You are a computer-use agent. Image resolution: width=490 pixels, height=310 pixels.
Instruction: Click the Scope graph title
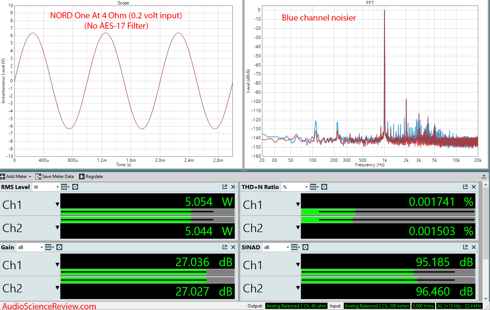pos(123,3)
